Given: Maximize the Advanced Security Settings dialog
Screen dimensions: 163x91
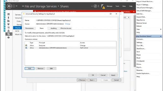Looking at the screenshot, I should click(x=111, y=14).
